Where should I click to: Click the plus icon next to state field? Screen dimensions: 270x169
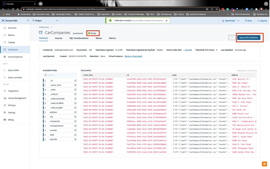coord(75,135)
